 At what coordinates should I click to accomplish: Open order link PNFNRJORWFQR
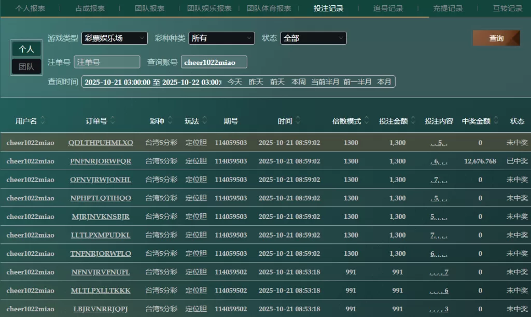(101, 161)
